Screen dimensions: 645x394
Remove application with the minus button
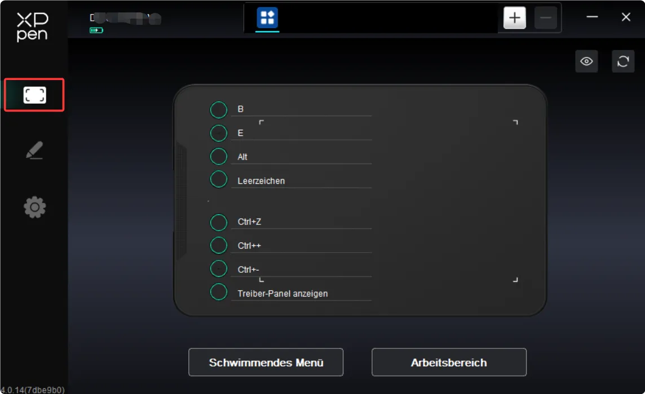pos(545,17)
